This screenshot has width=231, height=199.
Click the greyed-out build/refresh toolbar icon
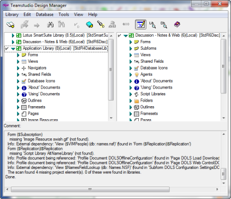[x=24, y=24]
